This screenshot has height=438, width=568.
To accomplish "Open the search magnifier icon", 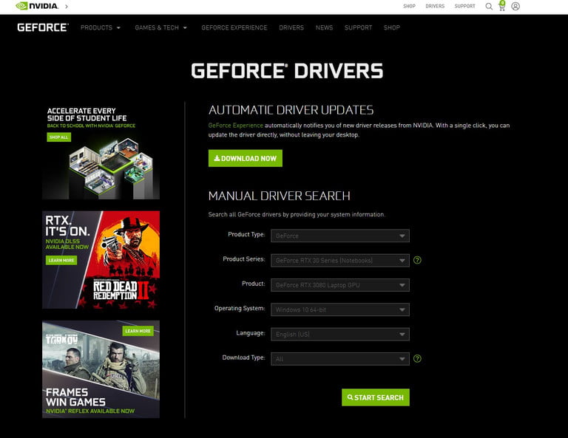I will [489, 7].
